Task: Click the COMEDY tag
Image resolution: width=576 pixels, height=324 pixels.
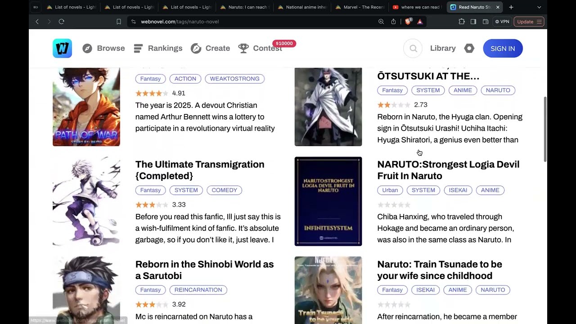Action: (x=224, y=190)
